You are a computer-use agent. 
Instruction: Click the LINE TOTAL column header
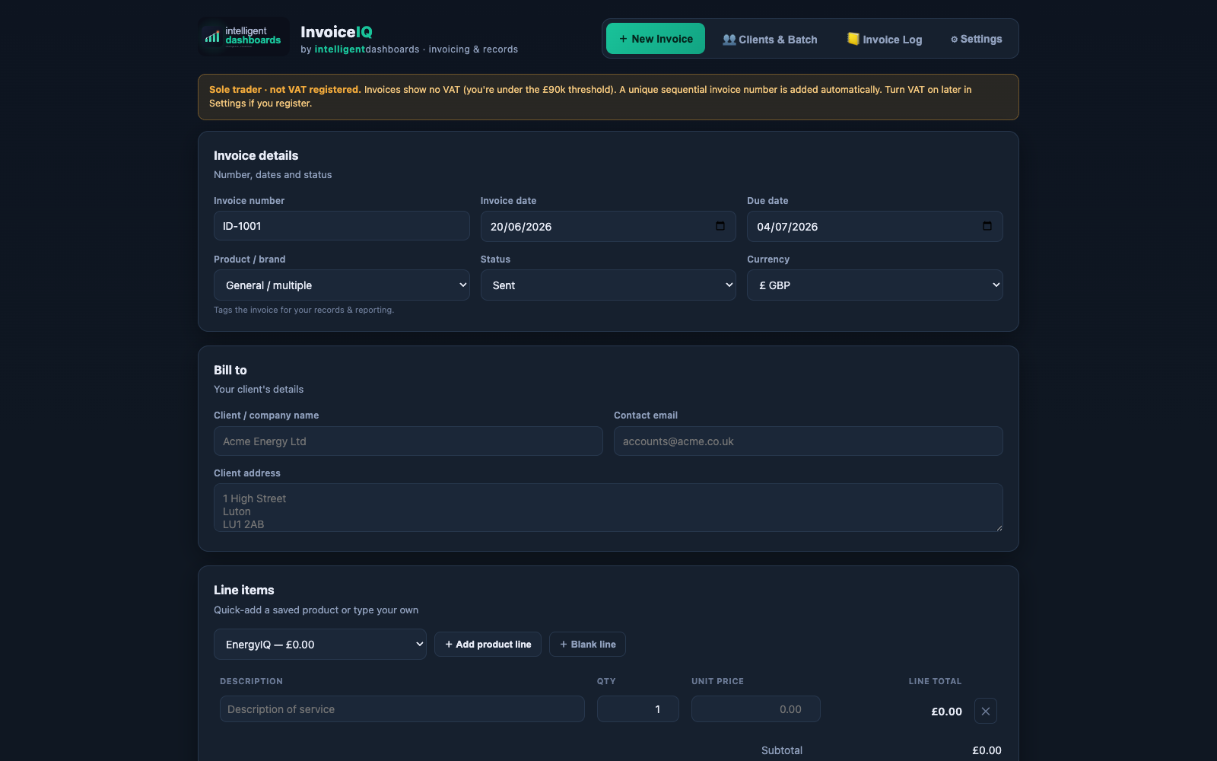[x=935, y=681]
